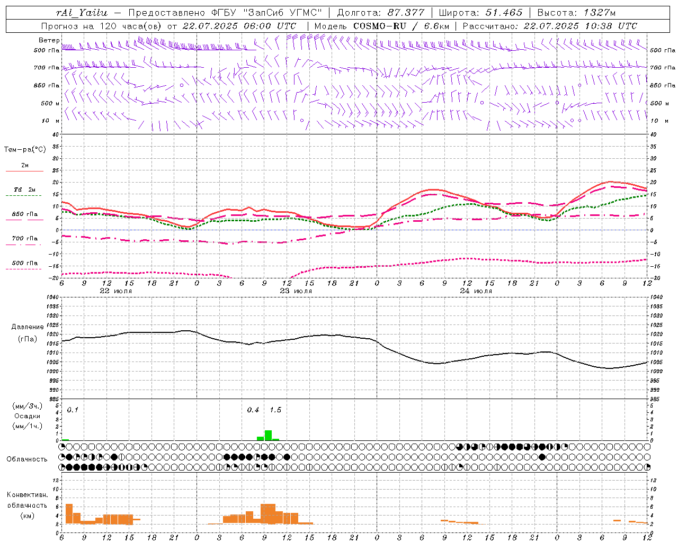Screen dimensions: 678x542
Task: Select the left 850 гПа wind level label
Action: point(47,85)
